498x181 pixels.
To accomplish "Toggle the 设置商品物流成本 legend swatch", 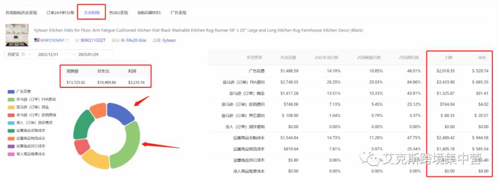I will point(11,138).
